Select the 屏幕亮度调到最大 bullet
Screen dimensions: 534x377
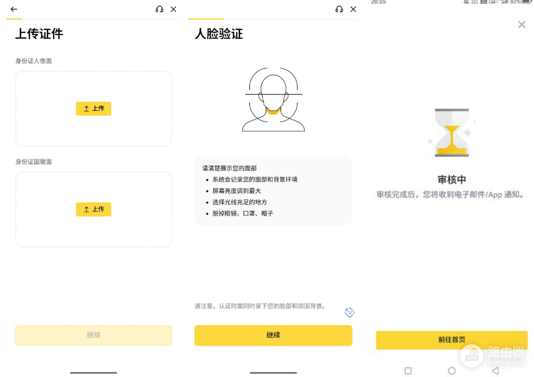pyautogui.click(x=237, y=191)
